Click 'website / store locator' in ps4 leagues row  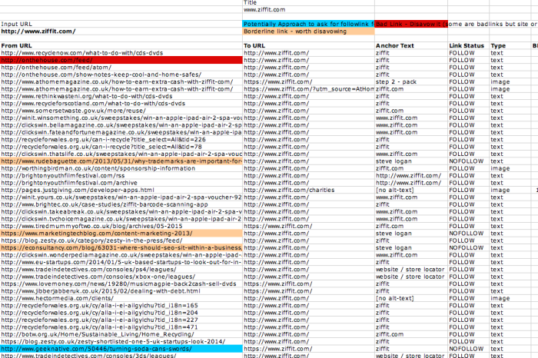411,270
